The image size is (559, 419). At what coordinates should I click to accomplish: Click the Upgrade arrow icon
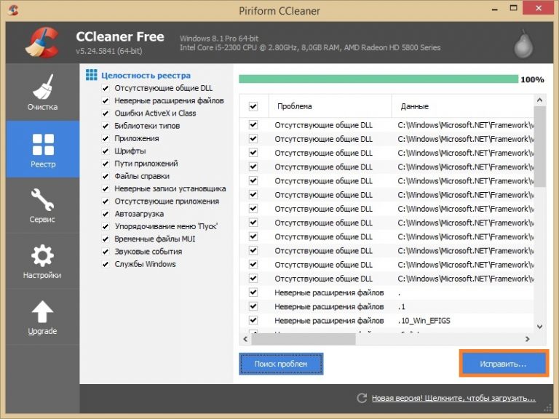[x=42, y=311]
